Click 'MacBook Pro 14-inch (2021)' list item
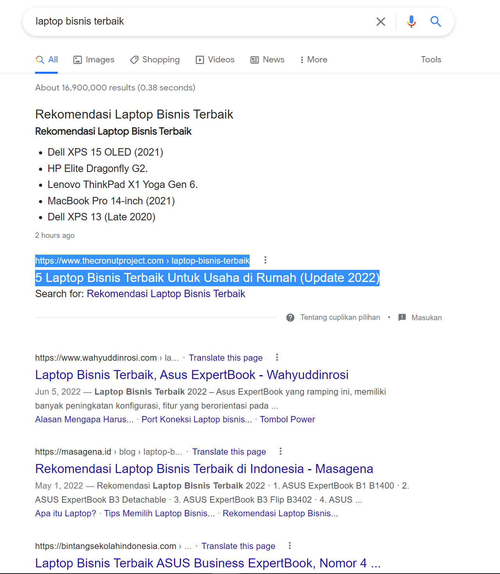Screen dimensions: 500x574 (x=111, y=201)
